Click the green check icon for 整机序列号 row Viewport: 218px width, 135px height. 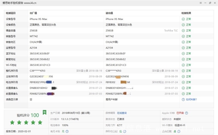[183, 71]
